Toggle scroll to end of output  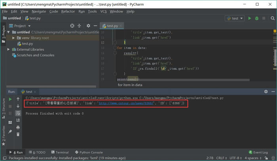click(18, 120)
